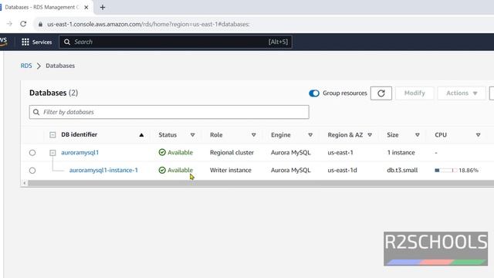Click Available status icon for instance-1
Screen dimensions: 494x278
162,170
